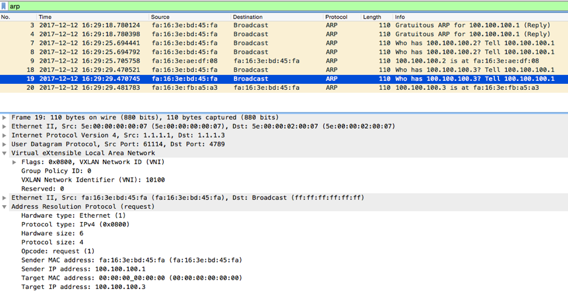Expand the inner Ethernet II Broadcast section
568x292 pixels.
[x=5, y=198]
